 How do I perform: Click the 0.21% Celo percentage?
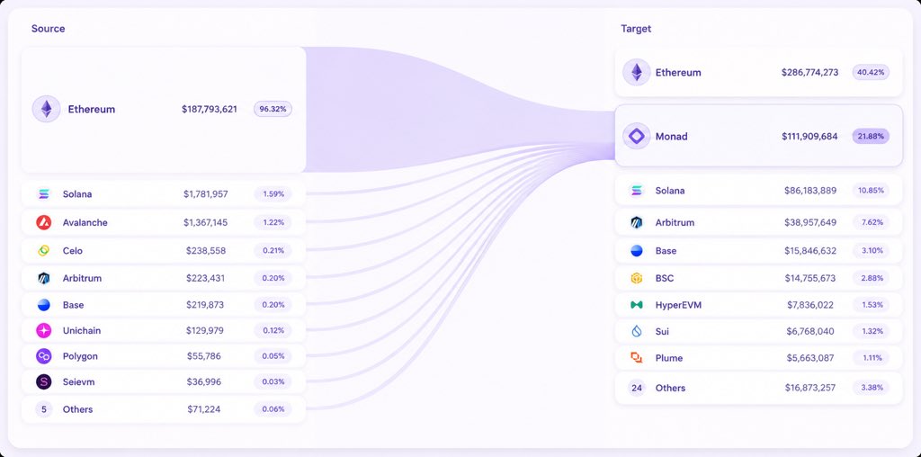[x=273, y=251]
